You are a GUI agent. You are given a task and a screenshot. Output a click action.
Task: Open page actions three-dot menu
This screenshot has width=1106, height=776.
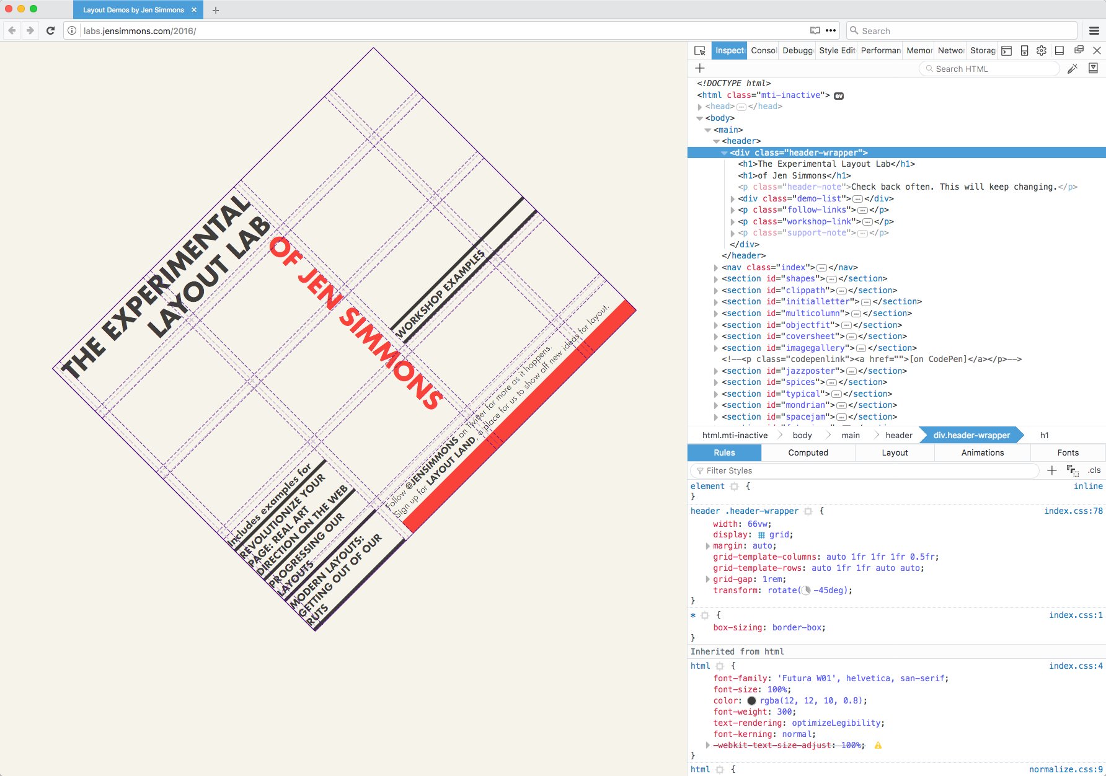tap(831, 30)
